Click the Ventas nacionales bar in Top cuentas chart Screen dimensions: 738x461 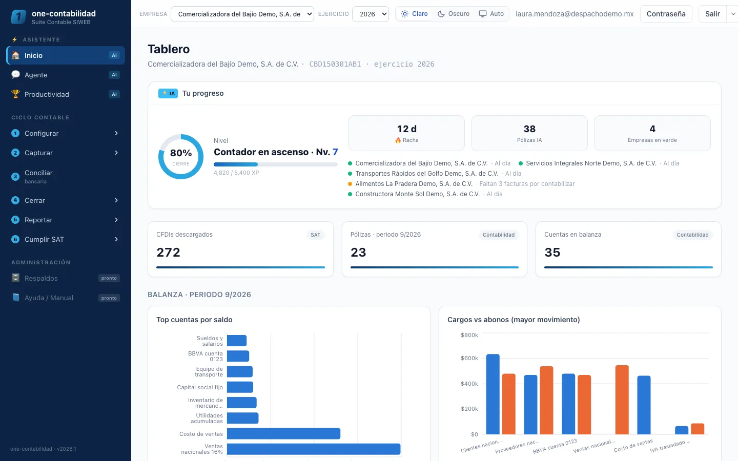[x=314, y=449]
